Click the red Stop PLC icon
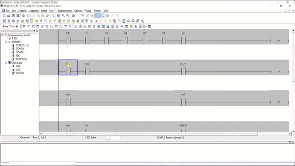This screenshot has width=295, height=166. (x=78, y=21)
